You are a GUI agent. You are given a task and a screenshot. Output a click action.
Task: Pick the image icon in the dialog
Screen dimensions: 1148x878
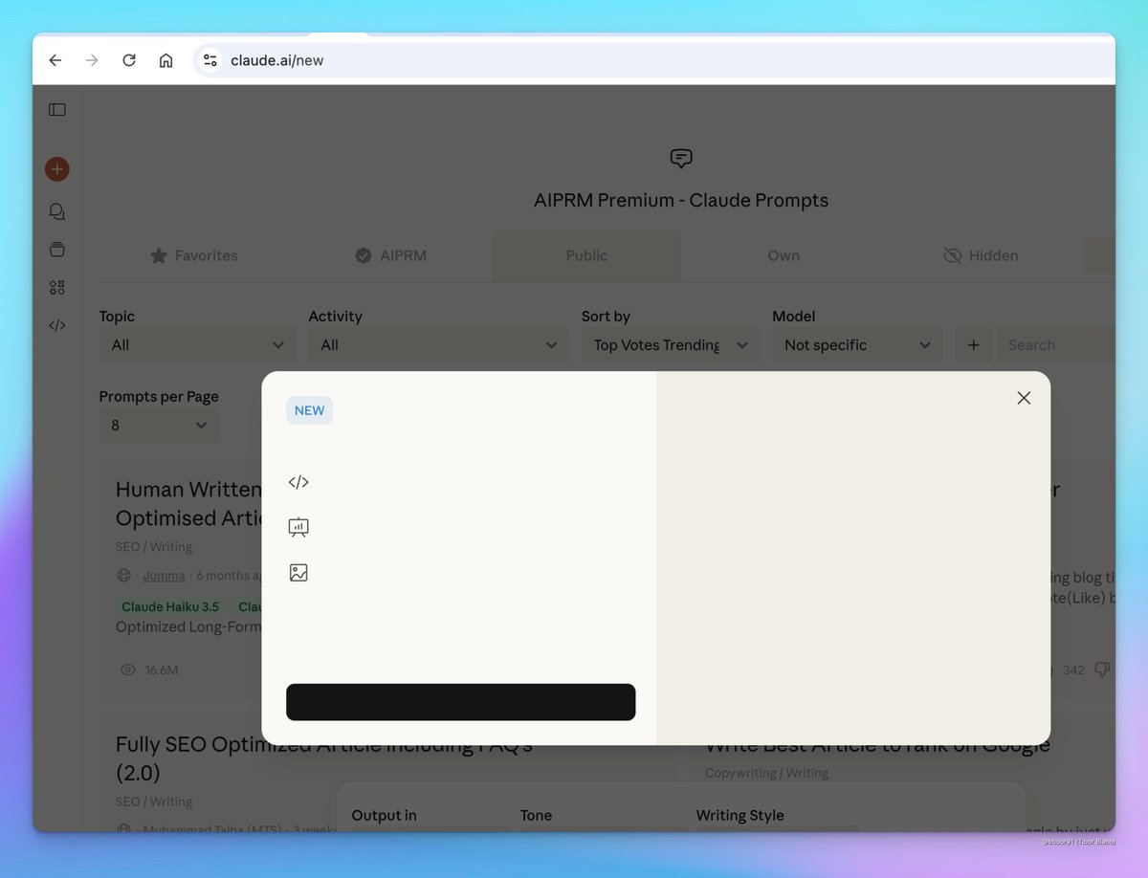pos(298,572)
